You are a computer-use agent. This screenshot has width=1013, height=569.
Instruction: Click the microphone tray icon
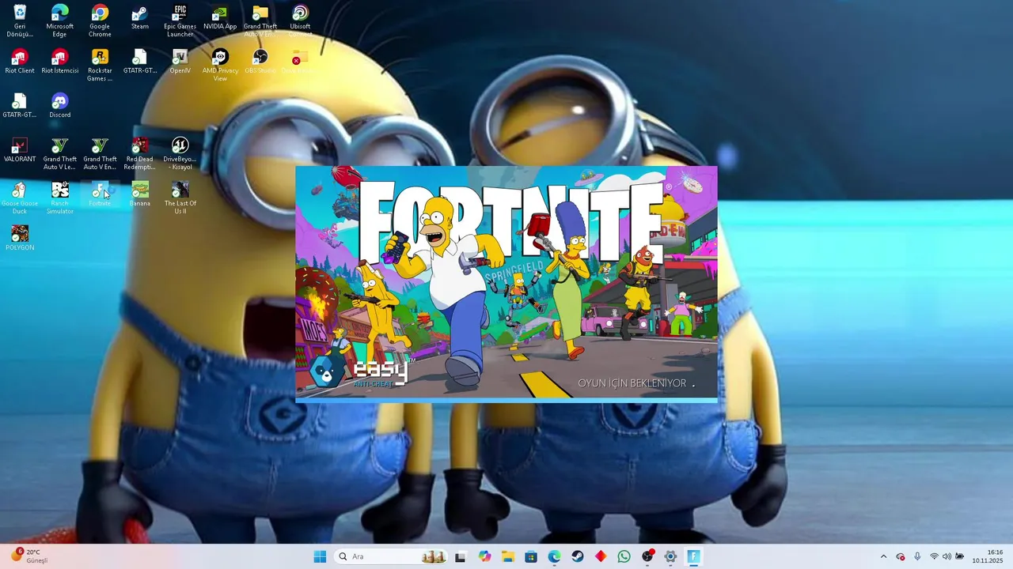pyautogui.click(x=917, y=556)
